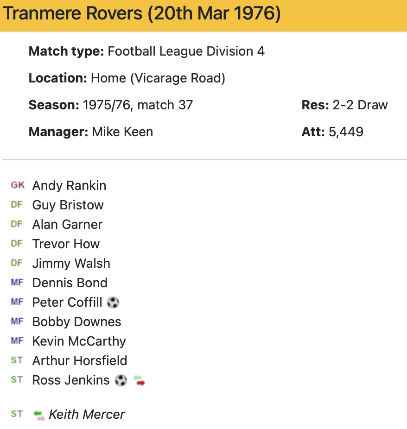This screenshot has height=429, width=407.
Task: Click the goal ball icon beside Ross Jenkins
Action: (121, 380)
